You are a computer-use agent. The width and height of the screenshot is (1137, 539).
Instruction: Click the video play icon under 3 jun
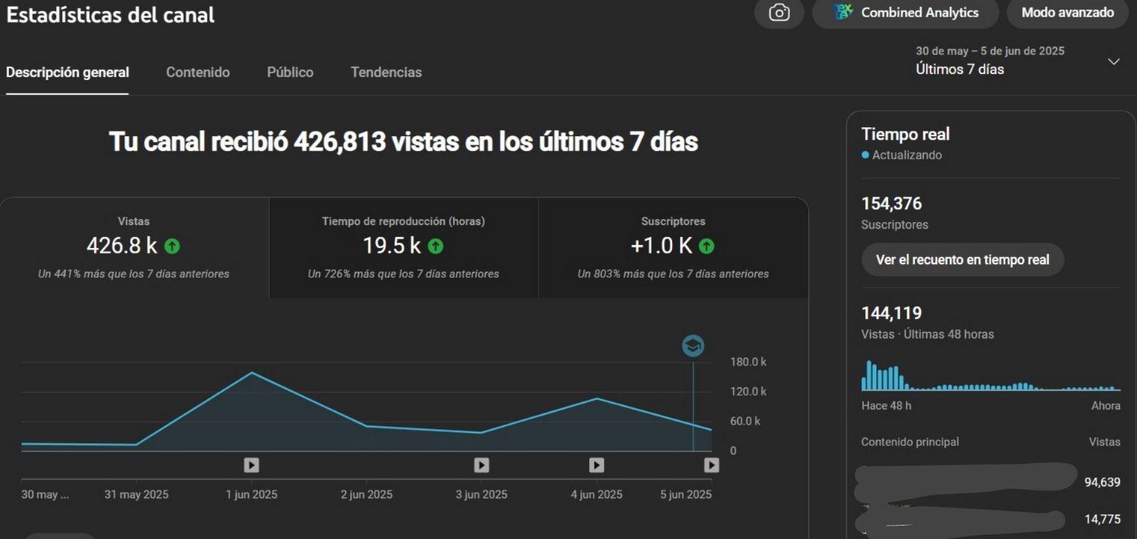[481, 464]
